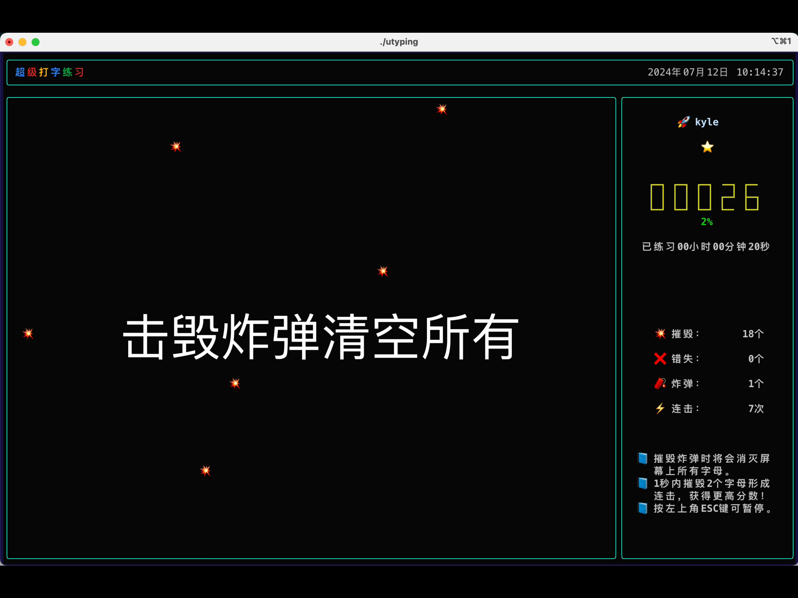The width and height of the screenshot is (798, 598).
Task: Expand the 已练习 practice time row
Action: coord(705,246)
